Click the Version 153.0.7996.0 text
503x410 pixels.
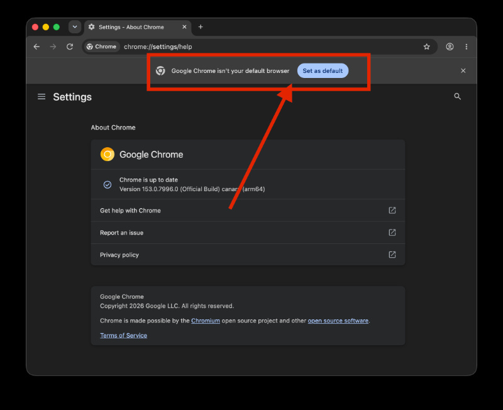click(x=192, y=189)
